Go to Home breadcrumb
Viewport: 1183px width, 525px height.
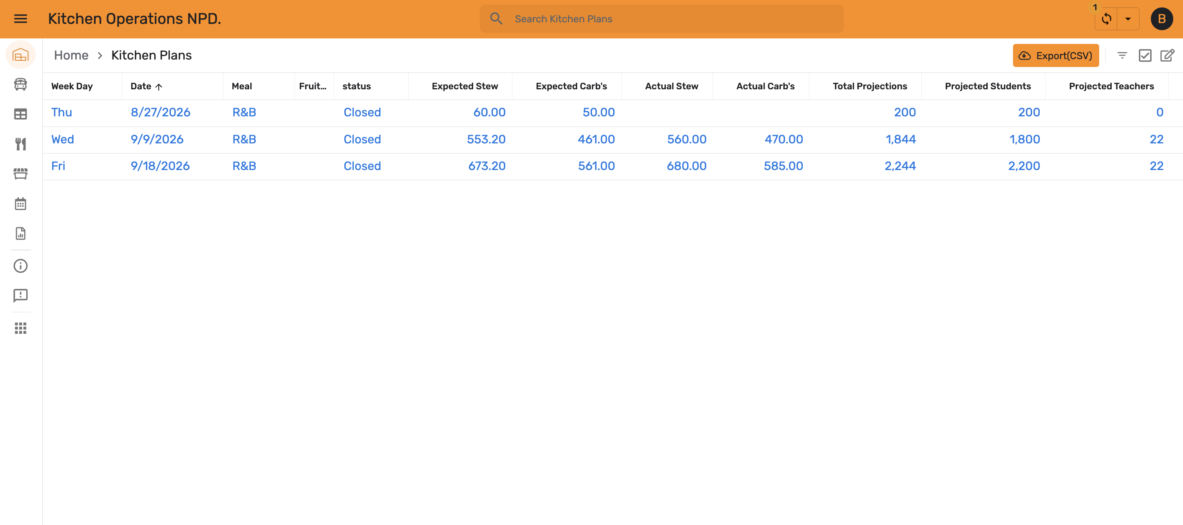point(71,56)
